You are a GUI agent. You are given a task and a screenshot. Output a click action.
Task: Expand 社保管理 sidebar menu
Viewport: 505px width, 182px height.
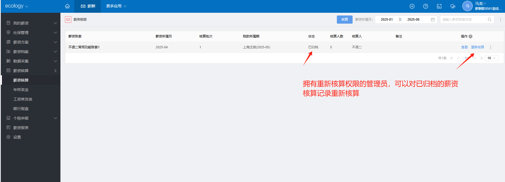[31, 33]
